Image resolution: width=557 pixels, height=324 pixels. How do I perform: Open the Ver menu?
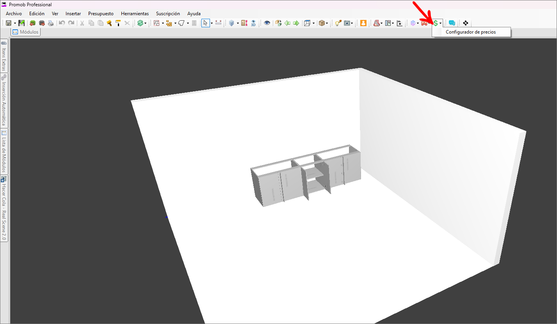tap(55, 14)
